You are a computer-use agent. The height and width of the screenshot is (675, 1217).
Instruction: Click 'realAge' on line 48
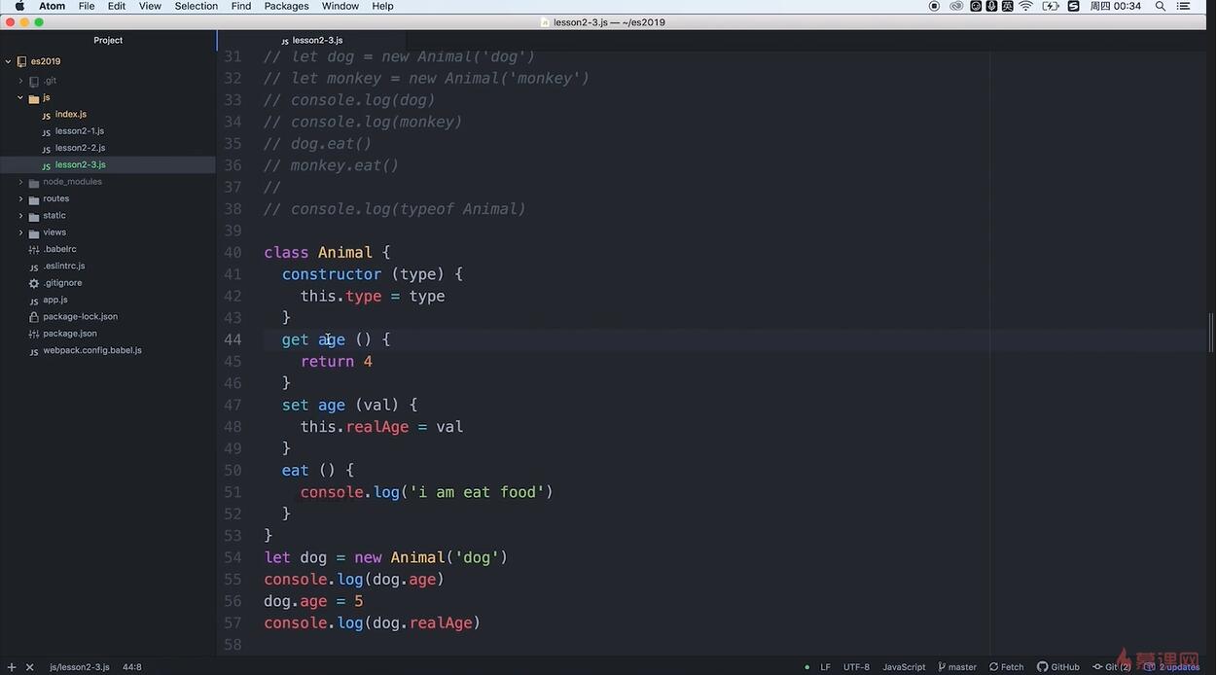[377, 427]
